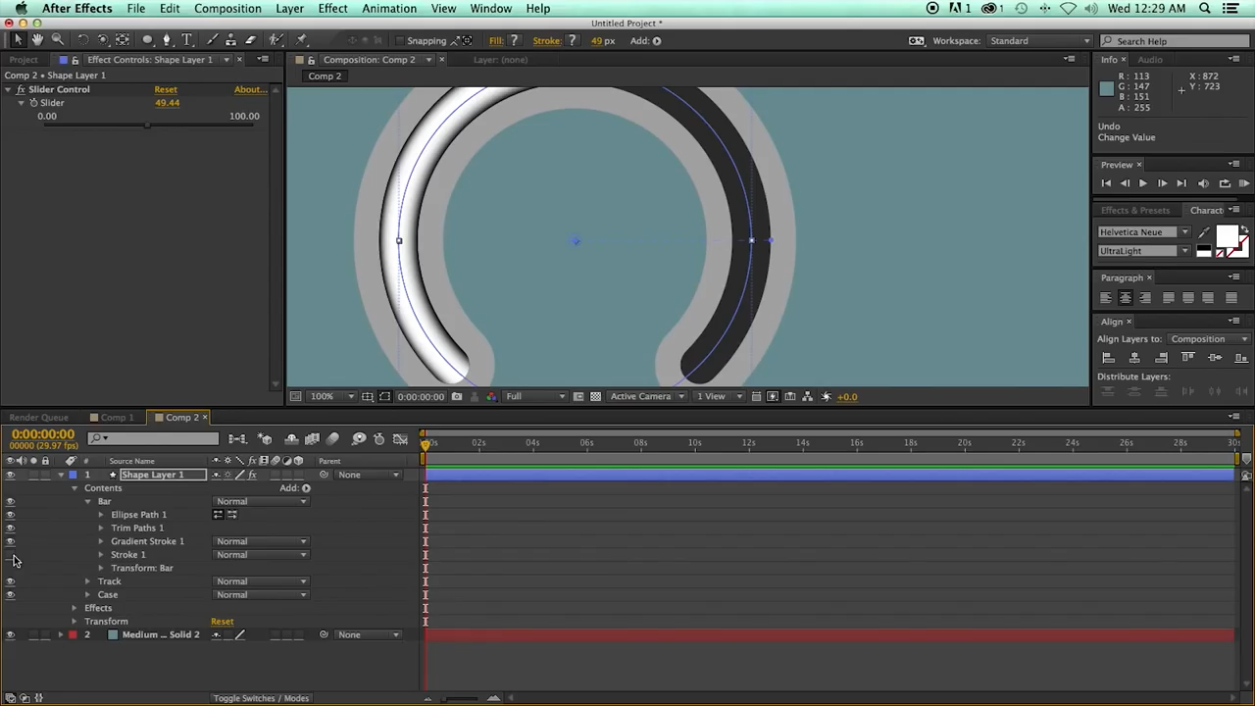Hide the Track shape group
The image size is (1255, 706).
pos(11,581)
